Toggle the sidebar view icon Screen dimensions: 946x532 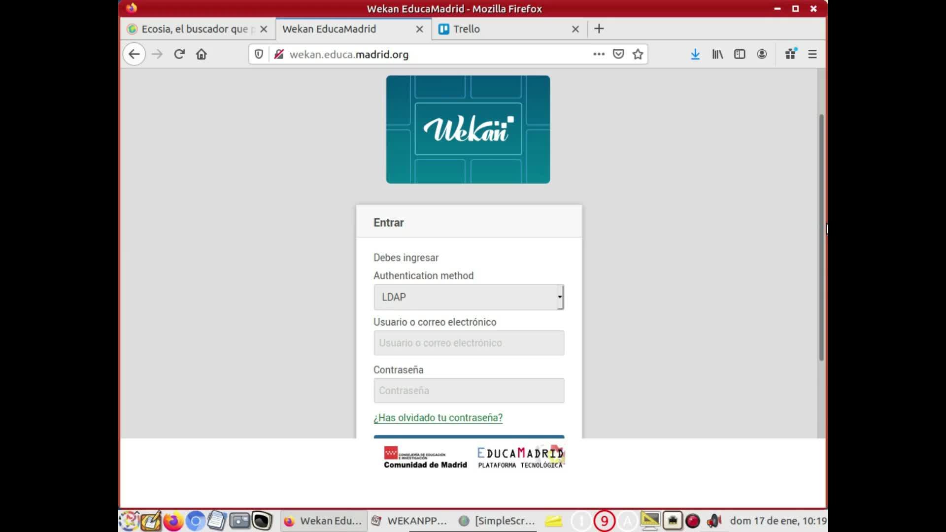tap(740, 54)
